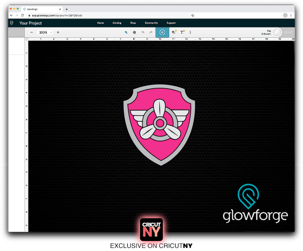
Task: Open the browser three-dot menu
Action: click(291, 15)
